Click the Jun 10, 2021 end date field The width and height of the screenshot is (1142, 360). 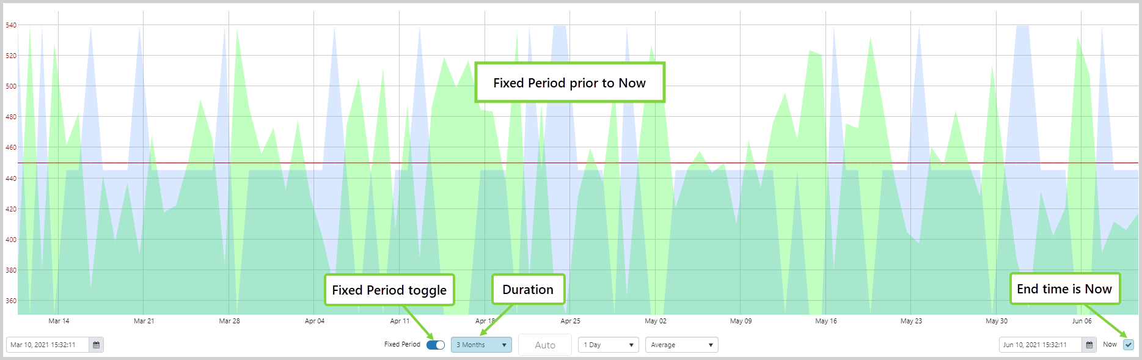[x=1041, y=345]
